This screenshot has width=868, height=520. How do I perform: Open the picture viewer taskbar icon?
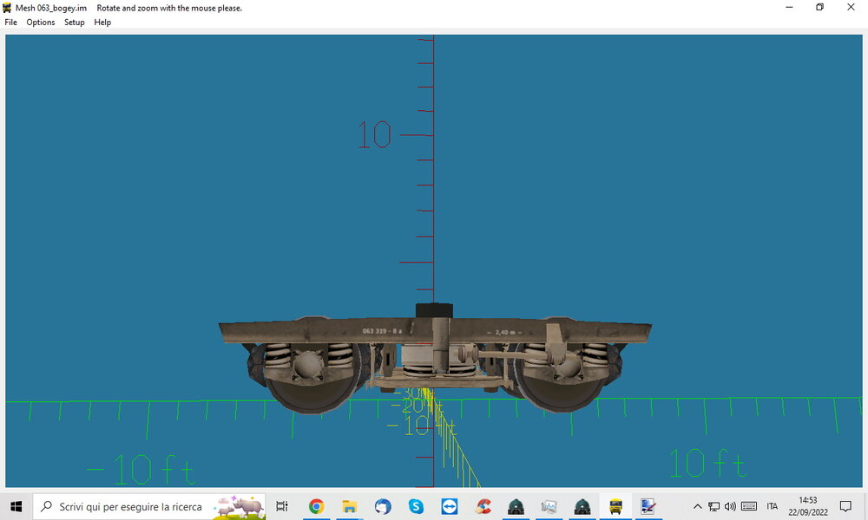click(x=549, y=506)
